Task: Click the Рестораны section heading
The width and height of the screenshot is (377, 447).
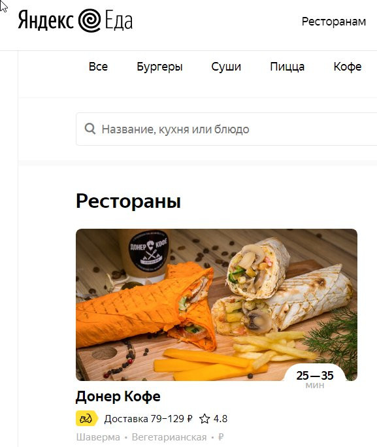Action: 128,201
